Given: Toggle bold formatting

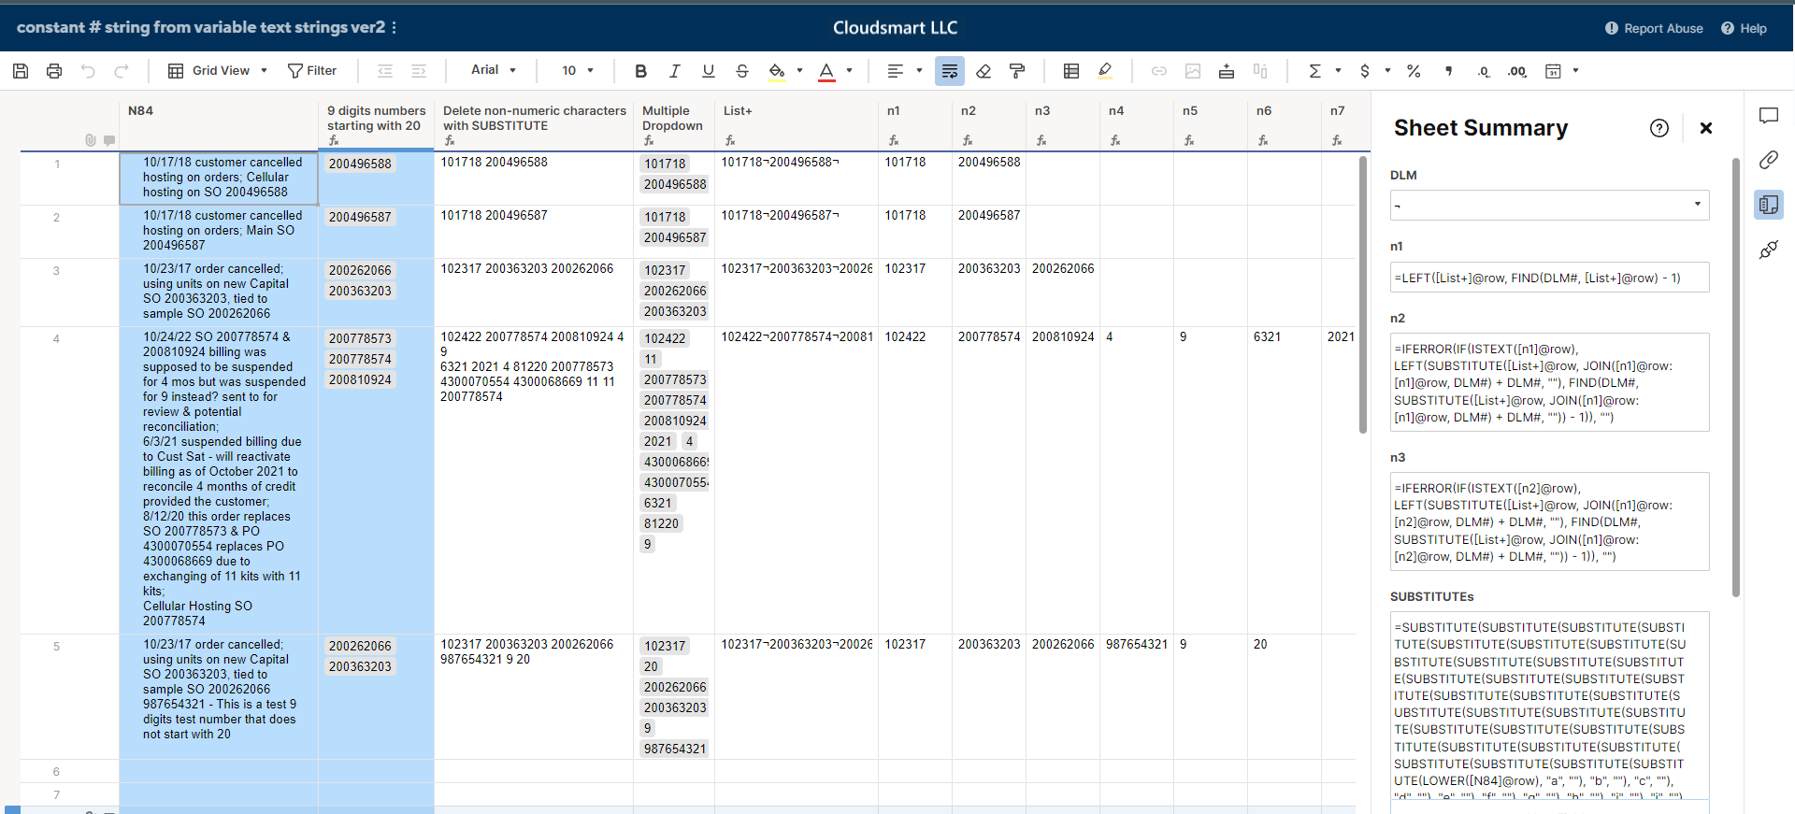Looking at the screenshot, I should [x=640, y=71].
